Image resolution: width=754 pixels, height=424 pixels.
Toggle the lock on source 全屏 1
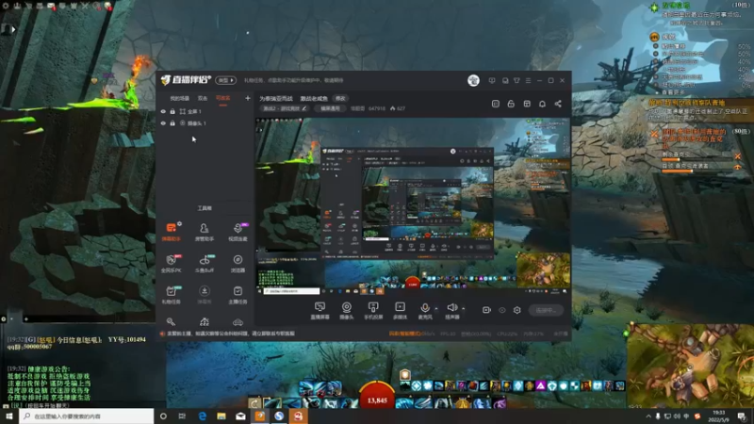tap(172, 111)
